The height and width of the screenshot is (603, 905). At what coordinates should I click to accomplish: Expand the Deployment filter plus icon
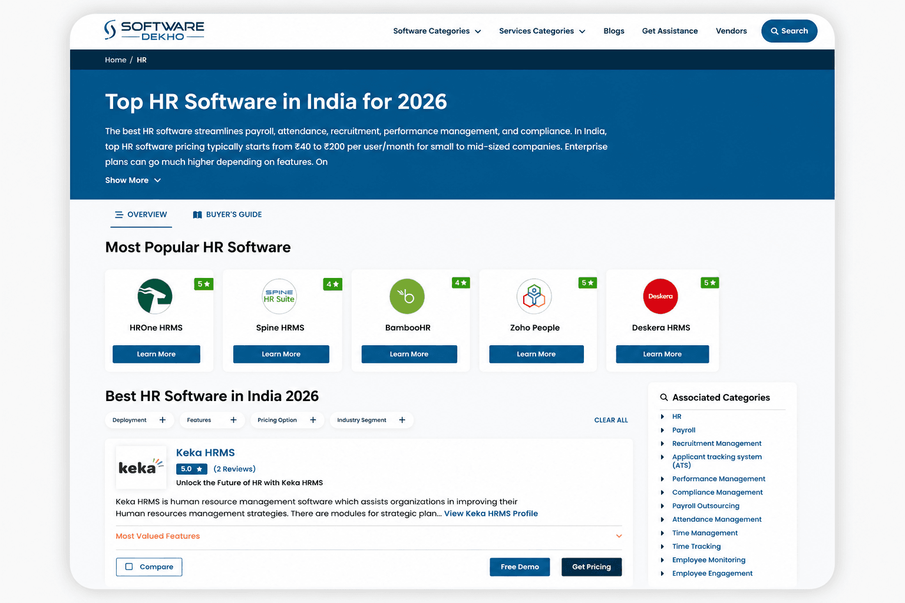pyautogui.click(x=163, y=420)
